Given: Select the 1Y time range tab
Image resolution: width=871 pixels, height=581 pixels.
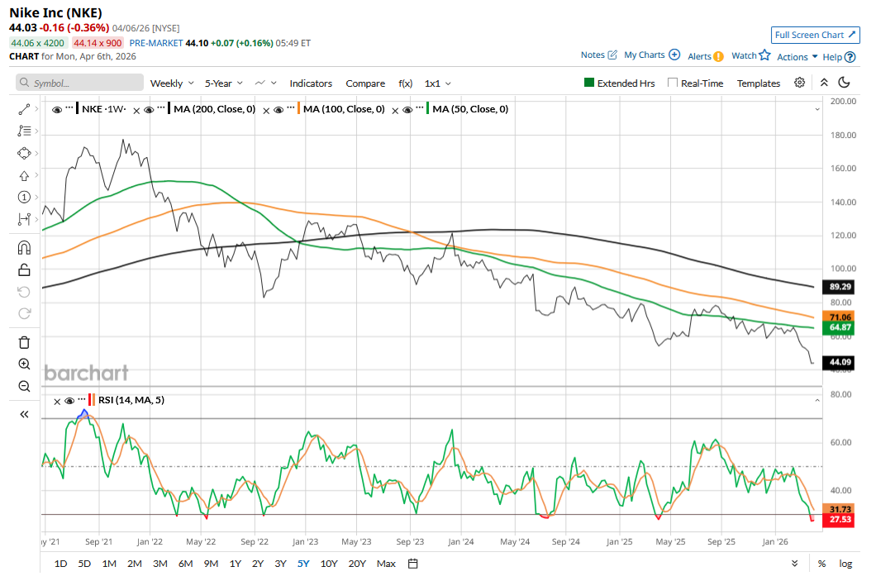Looking at the screenshot, I should (235, 564).
